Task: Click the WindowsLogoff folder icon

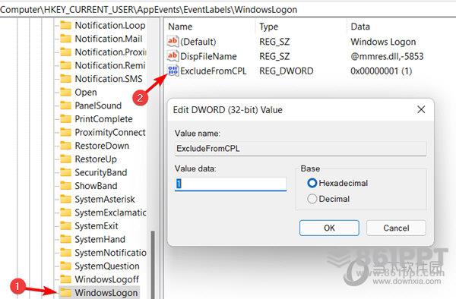Action: coord(65,279)
